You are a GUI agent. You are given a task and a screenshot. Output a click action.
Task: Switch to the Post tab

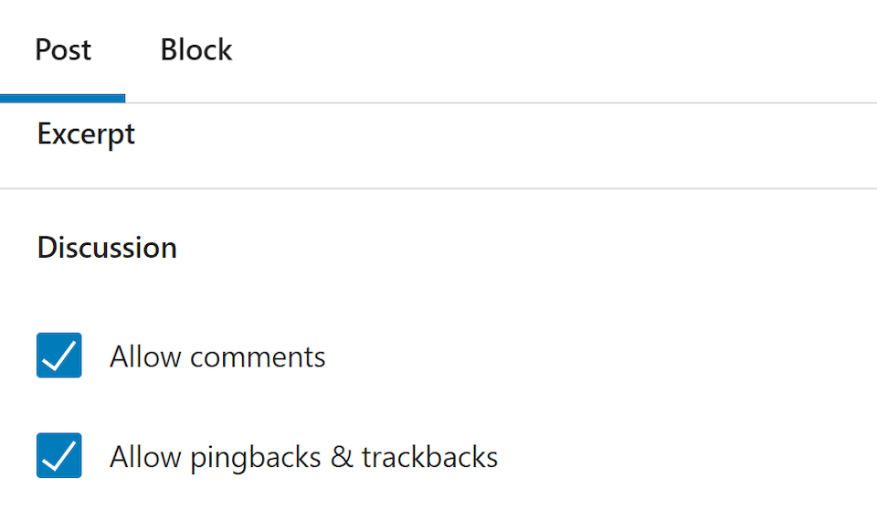[63, 50]
